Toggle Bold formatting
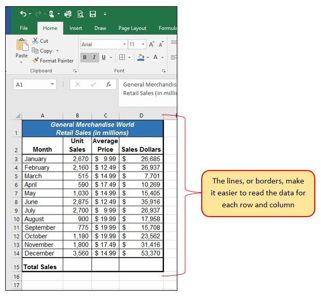Image resolution: width=321 pixels, height=299 pixels. coord(85,58)
